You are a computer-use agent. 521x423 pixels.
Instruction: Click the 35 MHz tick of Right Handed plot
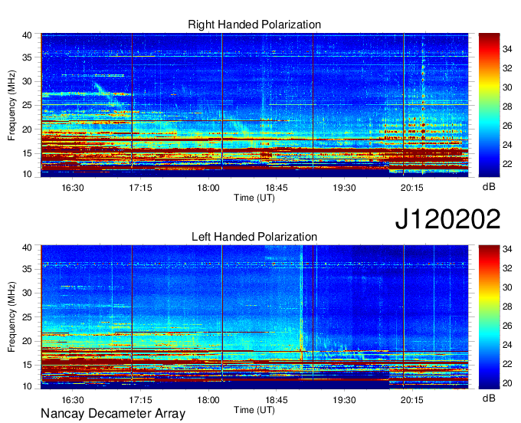click(27, 57)
